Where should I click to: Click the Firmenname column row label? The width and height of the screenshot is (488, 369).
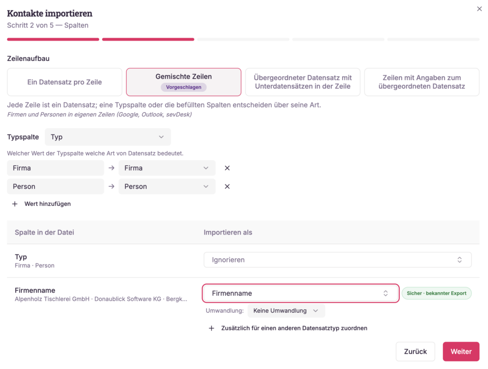[35, 290]
